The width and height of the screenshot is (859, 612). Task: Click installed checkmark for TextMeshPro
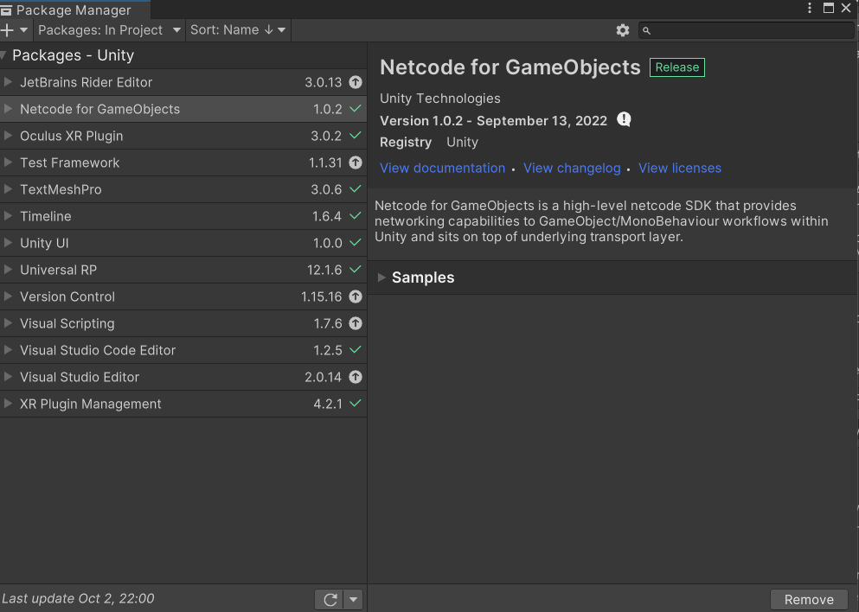[x=356, y=188]
